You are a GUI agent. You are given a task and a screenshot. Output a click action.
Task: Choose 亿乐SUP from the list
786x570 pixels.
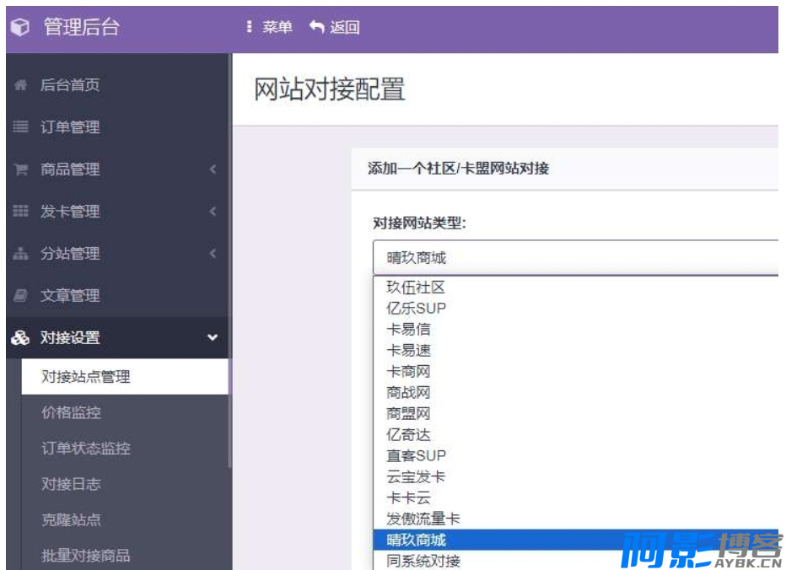(x=576, y=309)
